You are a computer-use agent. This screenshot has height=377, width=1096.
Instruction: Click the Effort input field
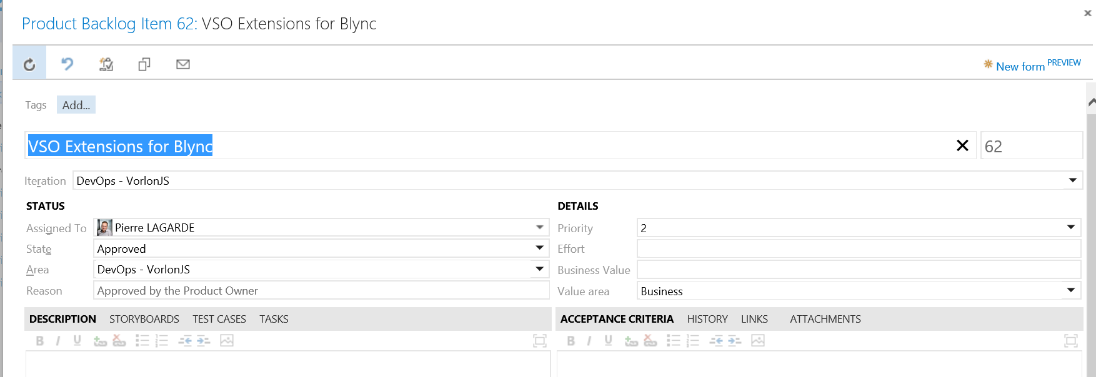[859, 249]
